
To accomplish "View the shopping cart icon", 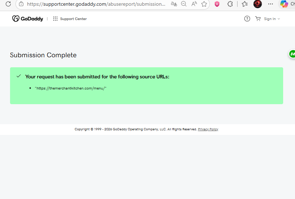I will coord(258,19).
